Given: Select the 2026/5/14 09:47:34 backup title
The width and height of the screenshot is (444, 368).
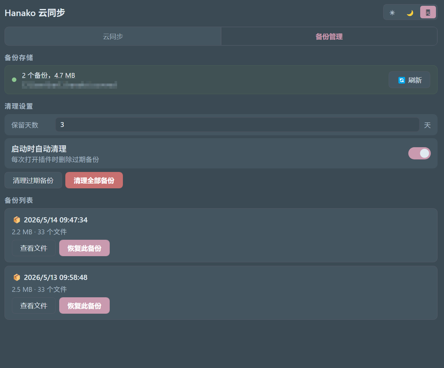Looking at the screenshot, I should [x=56, y=220].
